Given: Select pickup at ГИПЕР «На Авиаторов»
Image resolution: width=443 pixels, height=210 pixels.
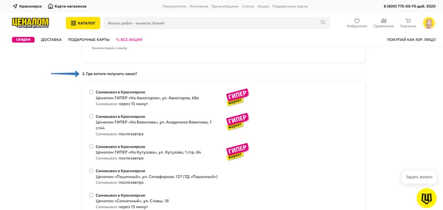Looking at the screenshot, I should pyautogui.click(x=91, y=92).
